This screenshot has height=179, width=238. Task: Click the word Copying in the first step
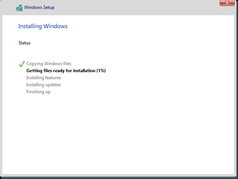point(35,63)
